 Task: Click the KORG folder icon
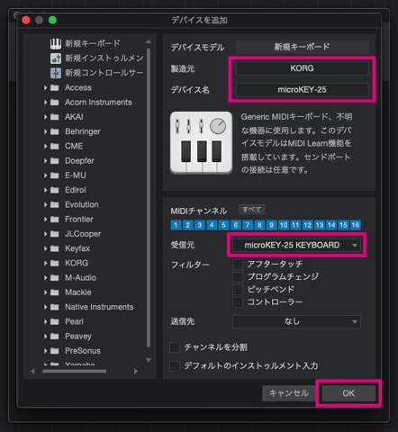[54, 263]
